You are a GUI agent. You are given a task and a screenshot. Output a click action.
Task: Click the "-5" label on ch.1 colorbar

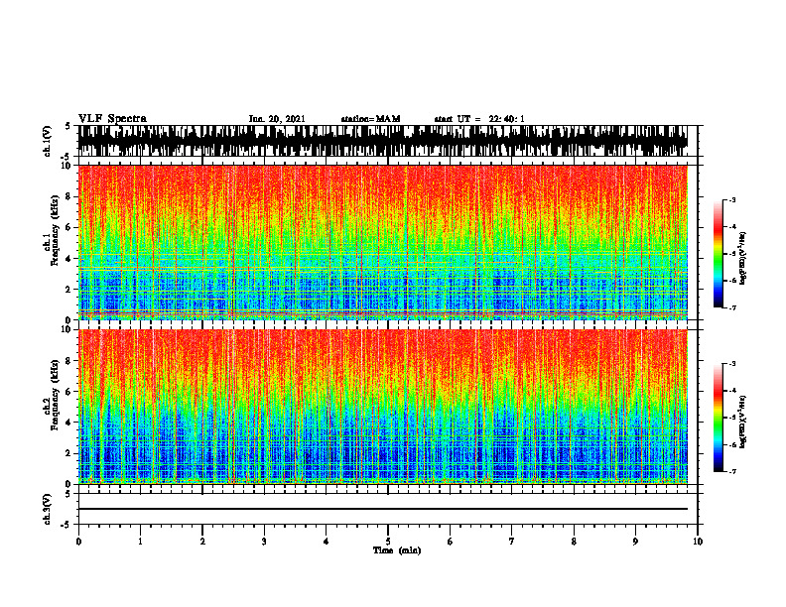pos(732,254)
